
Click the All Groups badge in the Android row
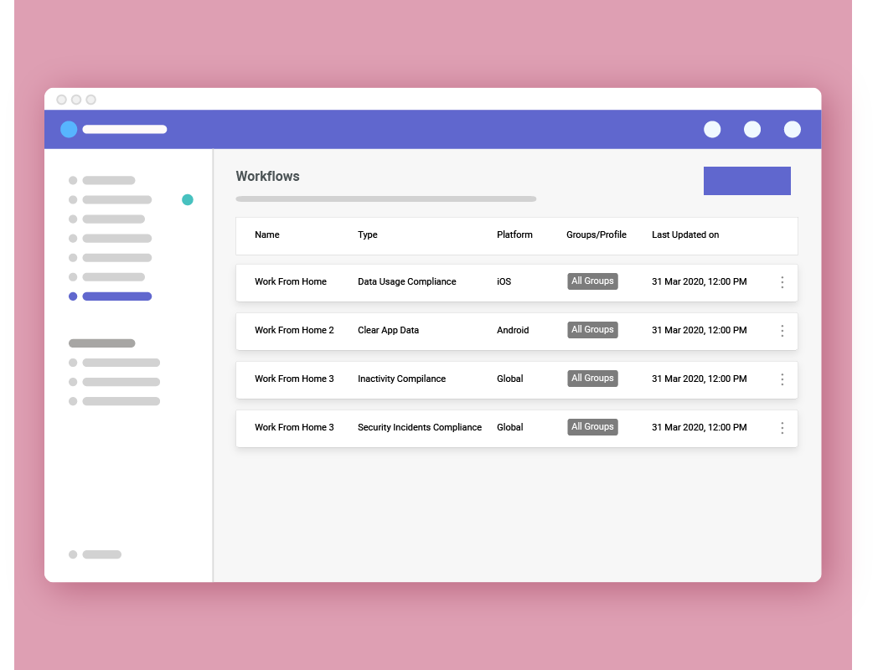(592, 330)
